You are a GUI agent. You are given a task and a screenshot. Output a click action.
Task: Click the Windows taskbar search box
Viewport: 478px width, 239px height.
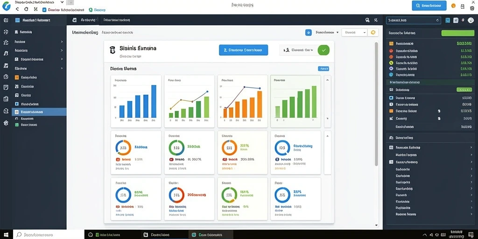(x=49, y=234)
